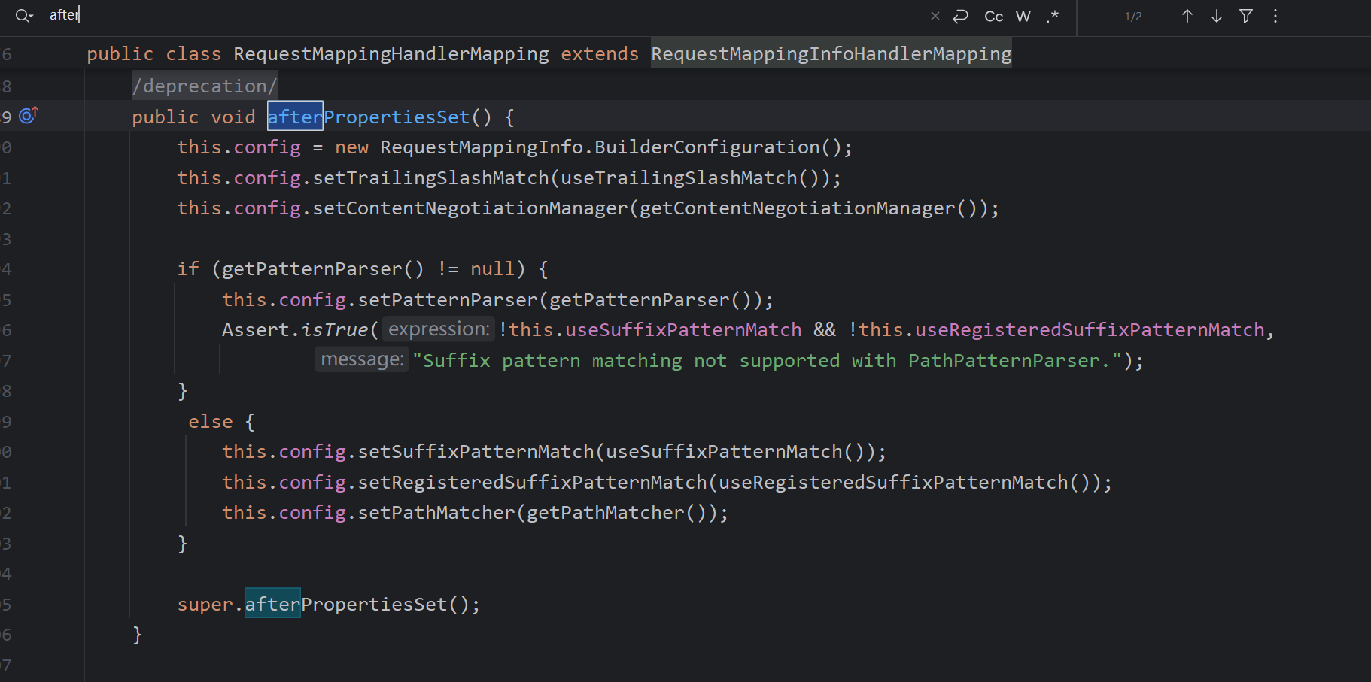The image size is (1371, 682).
Task: Clear the search text with the X icon
Action: tap(935, 16)
